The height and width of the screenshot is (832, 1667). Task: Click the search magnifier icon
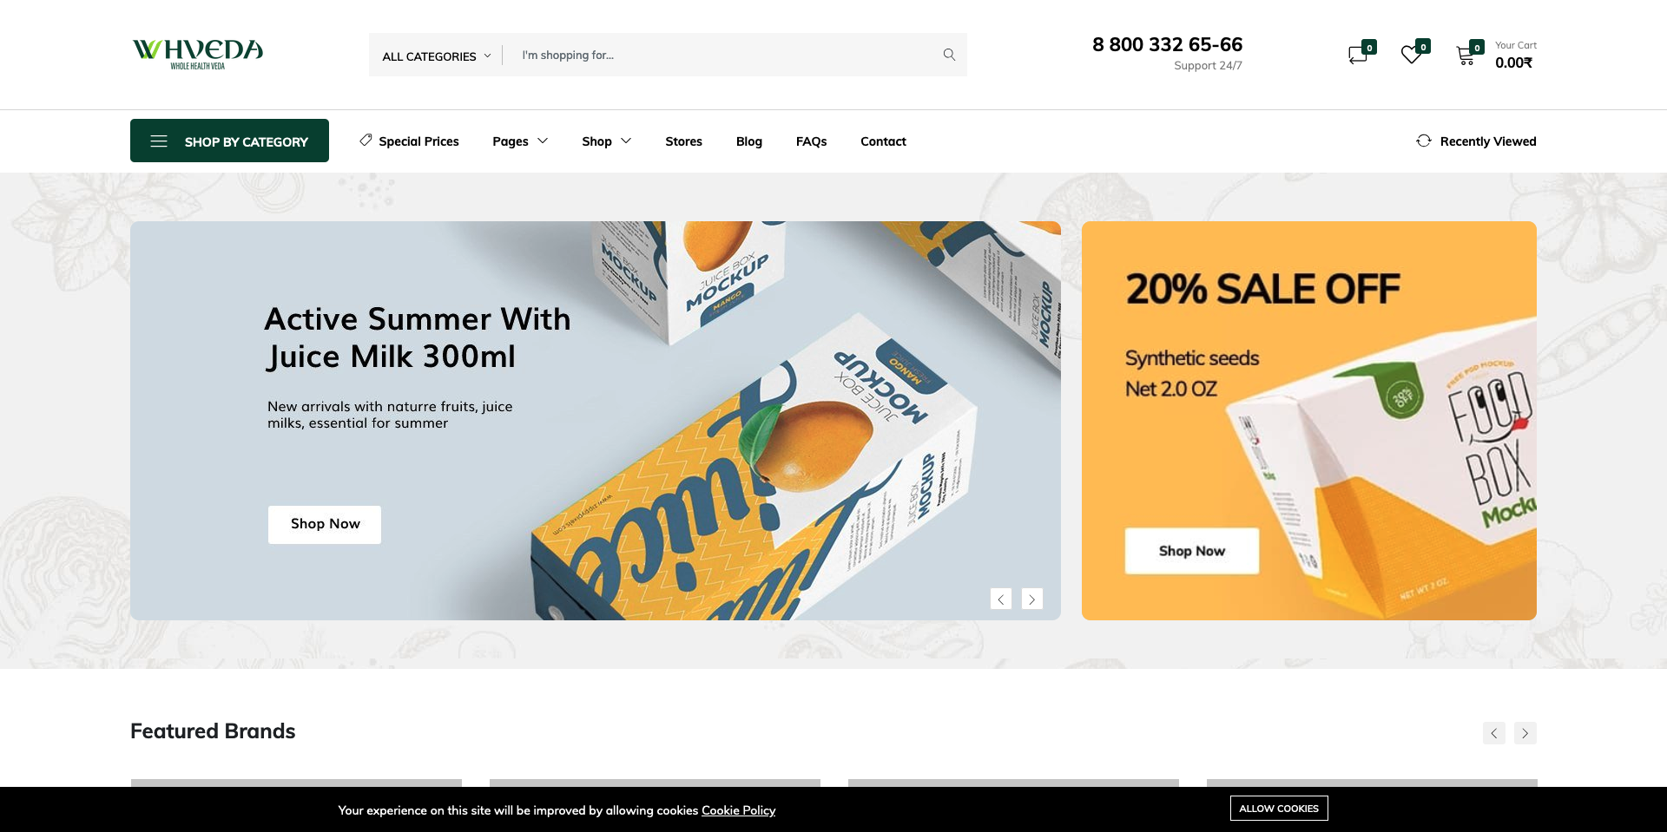click(949, 55)
